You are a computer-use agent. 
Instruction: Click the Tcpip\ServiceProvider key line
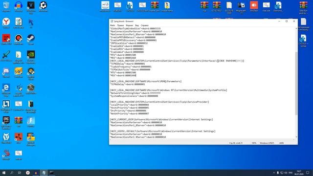[159, 102]
